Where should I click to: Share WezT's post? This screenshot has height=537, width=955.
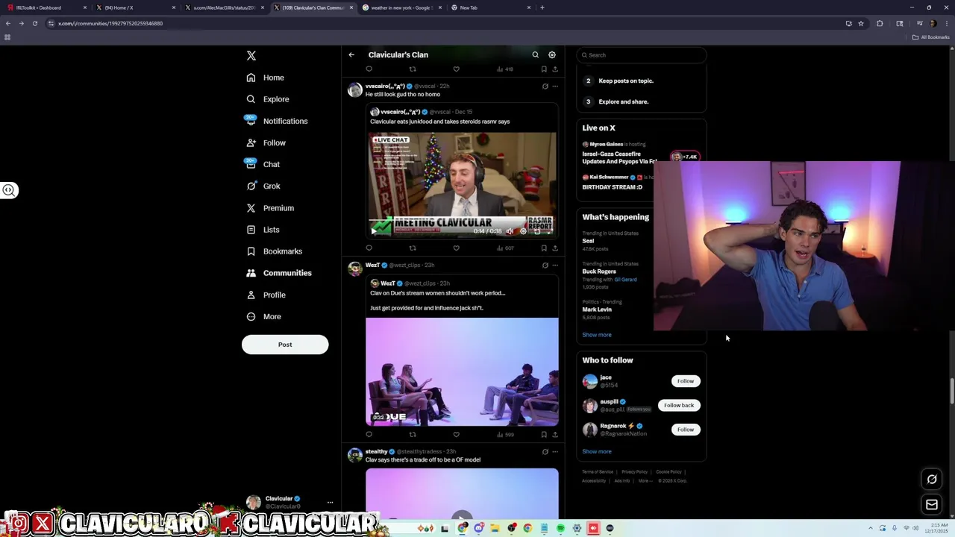(x=554, y=434)
